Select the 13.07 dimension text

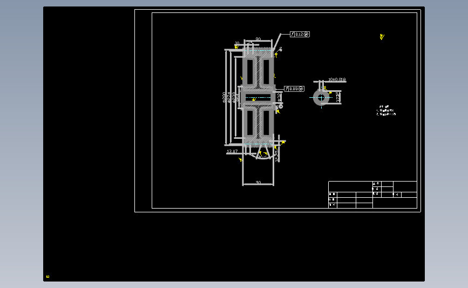(232, 151)
